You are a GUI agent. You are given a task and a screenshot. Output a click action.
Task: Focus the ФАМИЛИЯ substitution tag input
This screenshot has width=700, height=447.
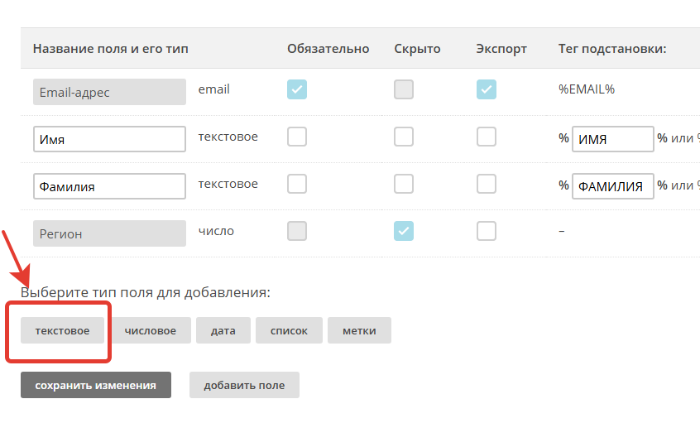pyautogui.click(x=612, y=186)
